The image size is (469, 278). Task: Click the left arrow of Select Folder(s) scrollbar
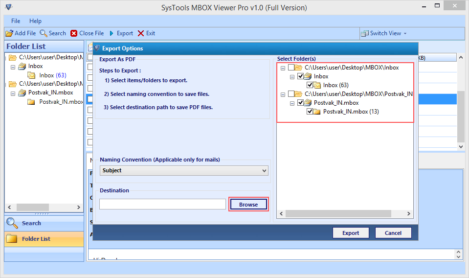tap(281, 213)
